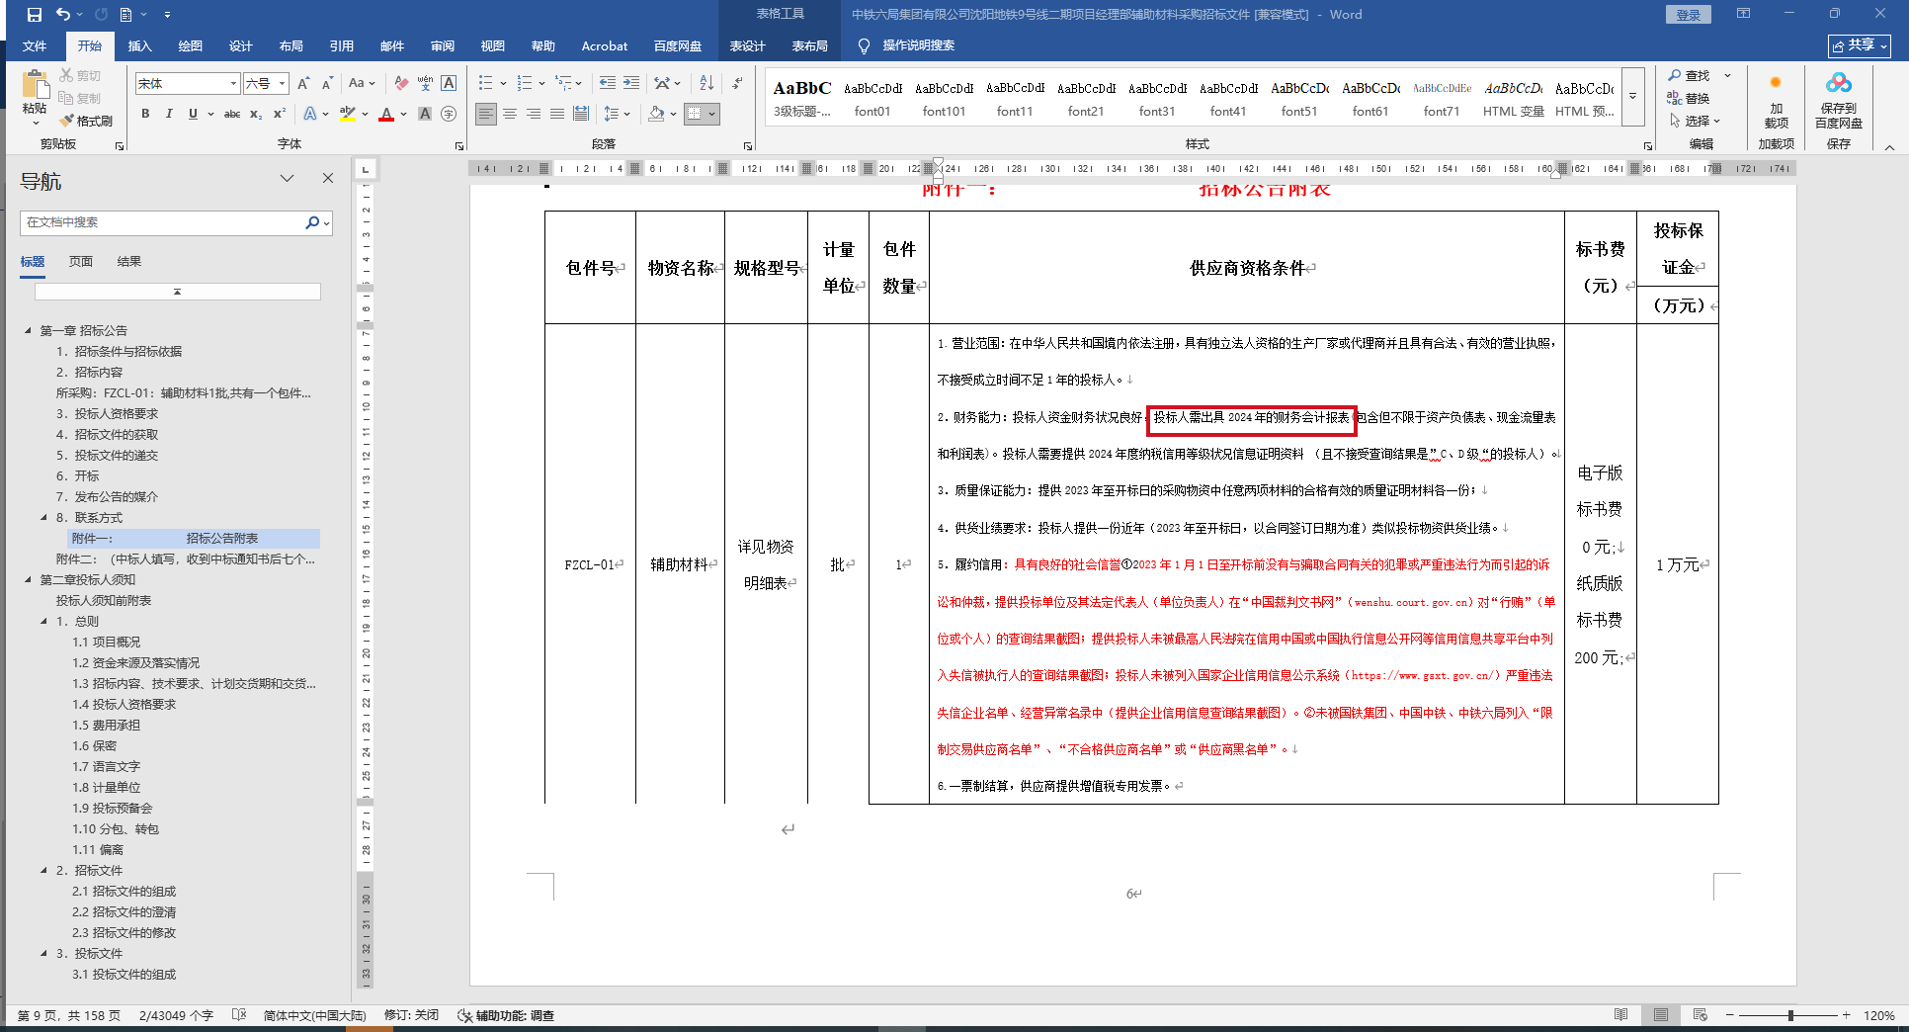Save the document with the floppy disk icon
This screenshot has width=1909, height=1032.
coord(35,15)
